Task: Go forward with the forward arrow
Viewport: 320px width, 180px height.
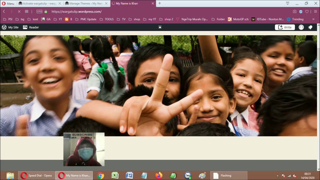Action: click(x=11, y=11)
